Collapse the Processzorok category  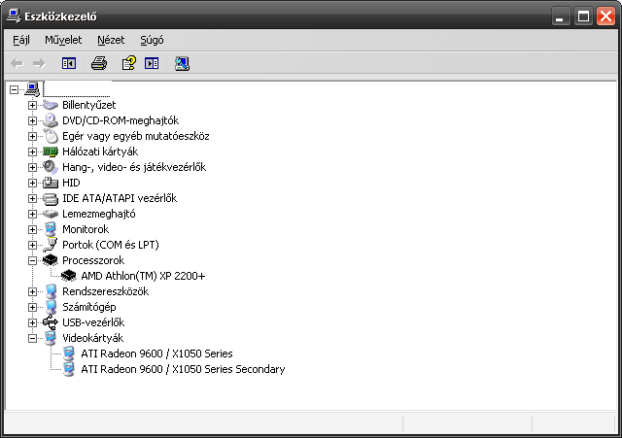click(x=32, y=260)
